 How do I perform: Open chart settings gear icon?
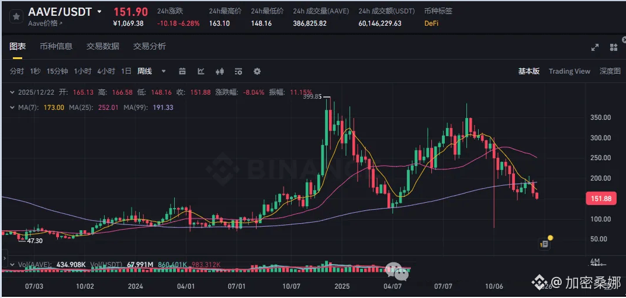(x=257, y=71)
